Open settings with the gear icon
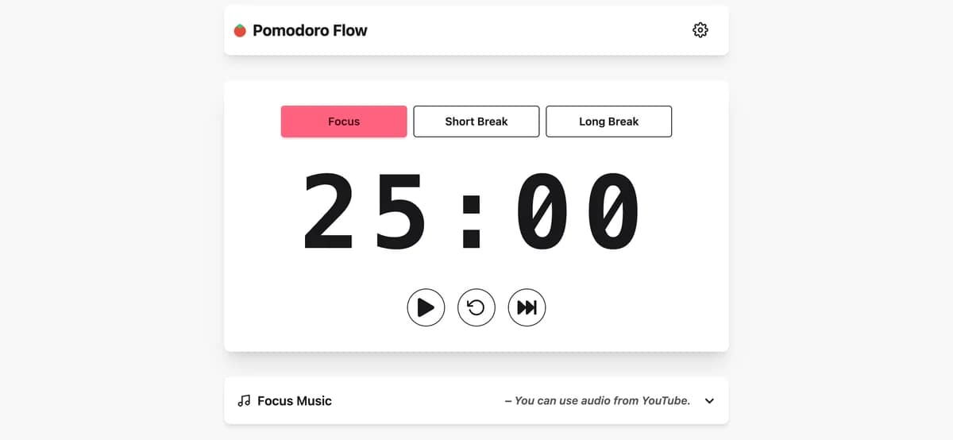The height and width of the screenshot is (440, 953). 700,30
